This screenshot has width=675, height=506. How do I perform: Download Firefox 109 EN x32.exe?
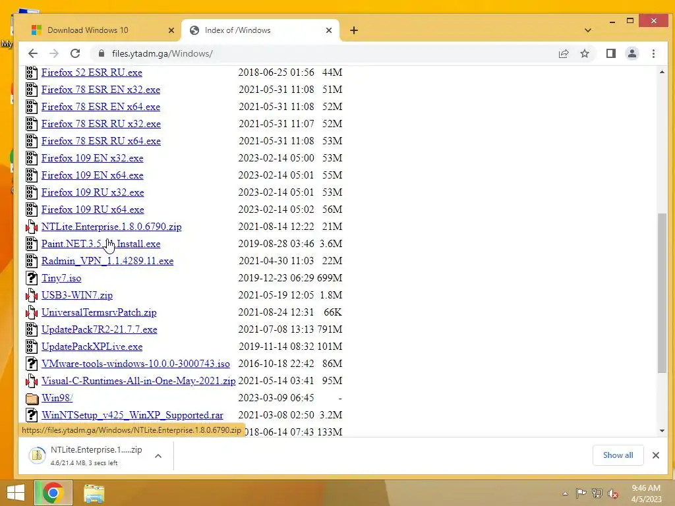(92, 158)
